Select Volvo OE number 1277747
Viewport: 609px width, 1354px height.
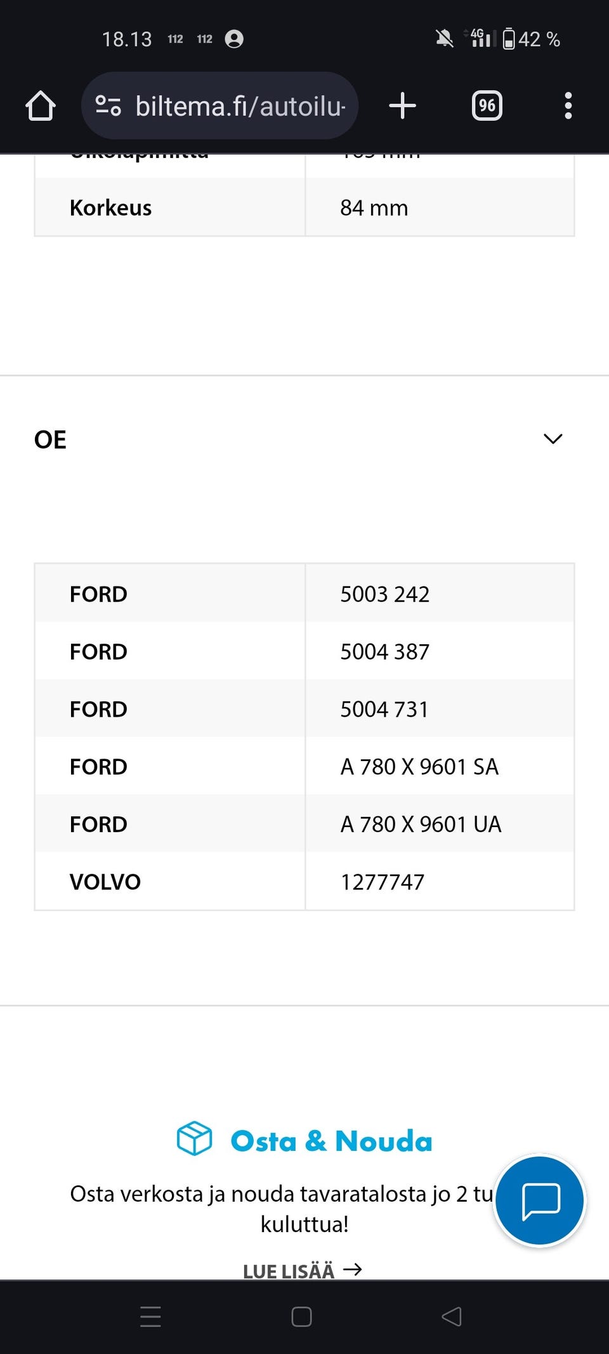tap(382, 882)
